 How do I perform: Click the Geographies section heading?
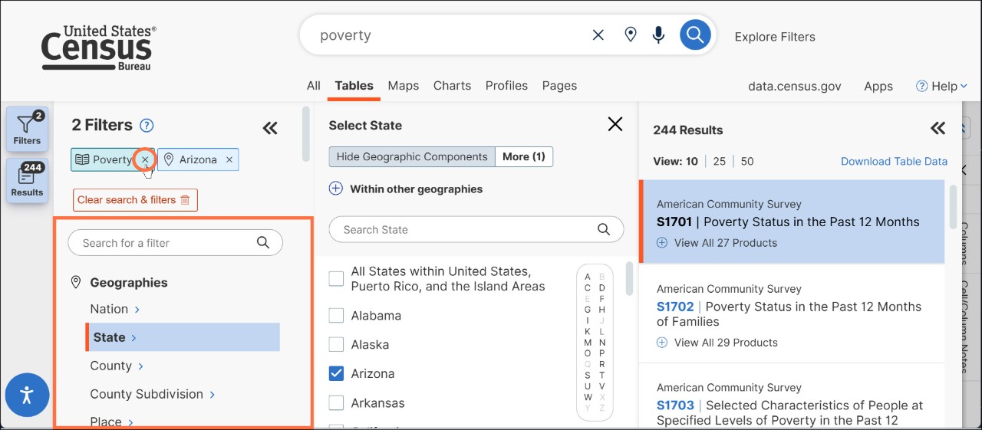pos(129,282)
